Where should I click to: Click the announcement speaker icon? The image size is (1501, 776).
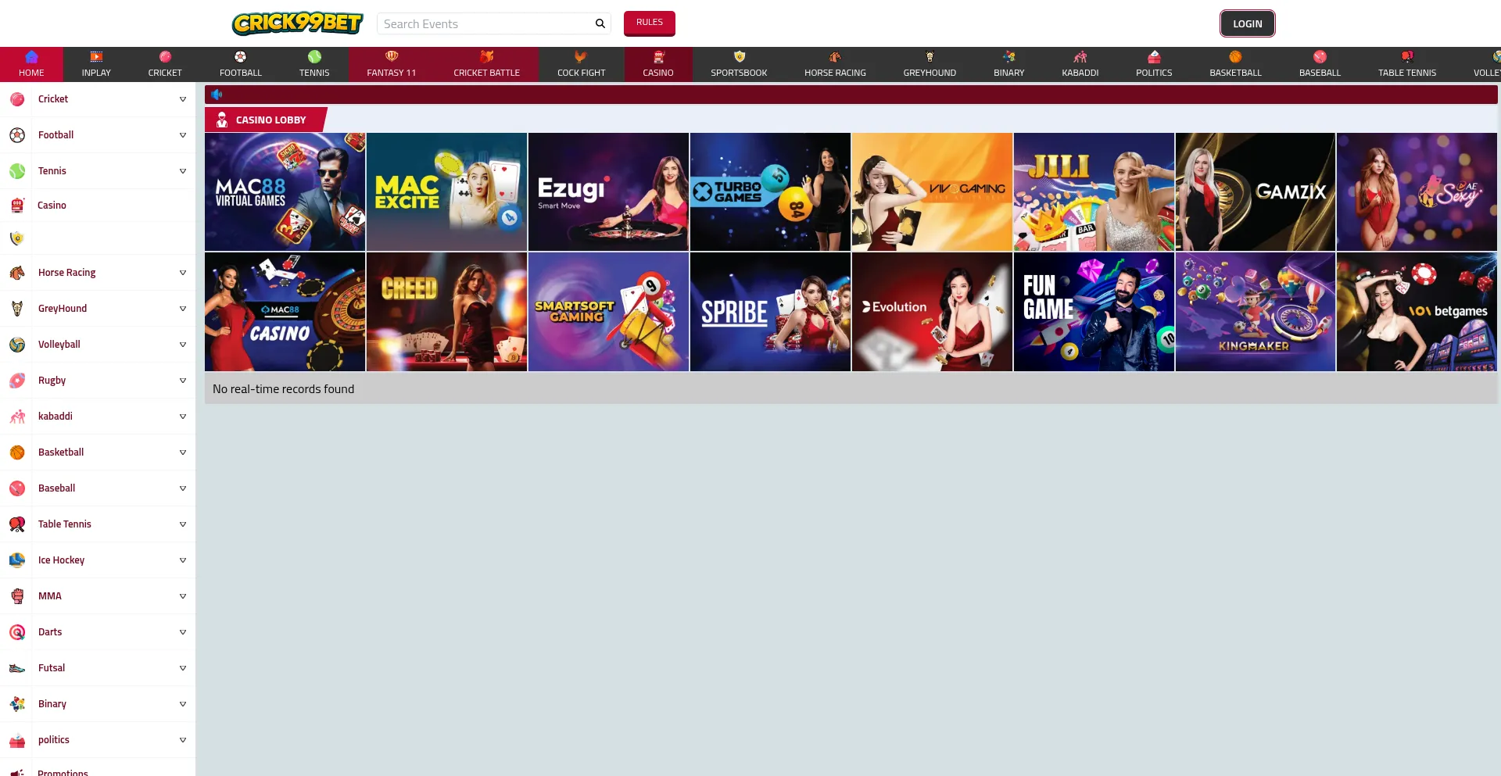tap(217, 95)
